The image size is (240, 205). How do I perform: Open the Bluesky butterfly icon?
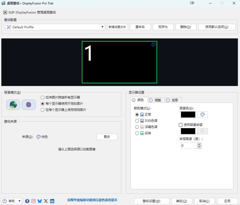pos(40,201)
